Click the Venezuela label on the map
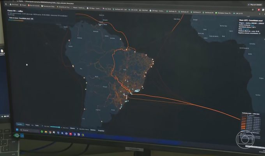Screen dimensions: 265x156 [95, 32]
